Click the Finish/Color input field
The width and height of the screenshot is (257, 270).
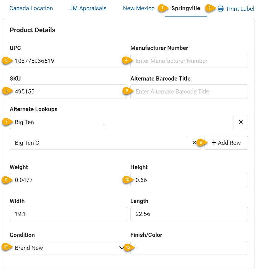coord(189,248)
